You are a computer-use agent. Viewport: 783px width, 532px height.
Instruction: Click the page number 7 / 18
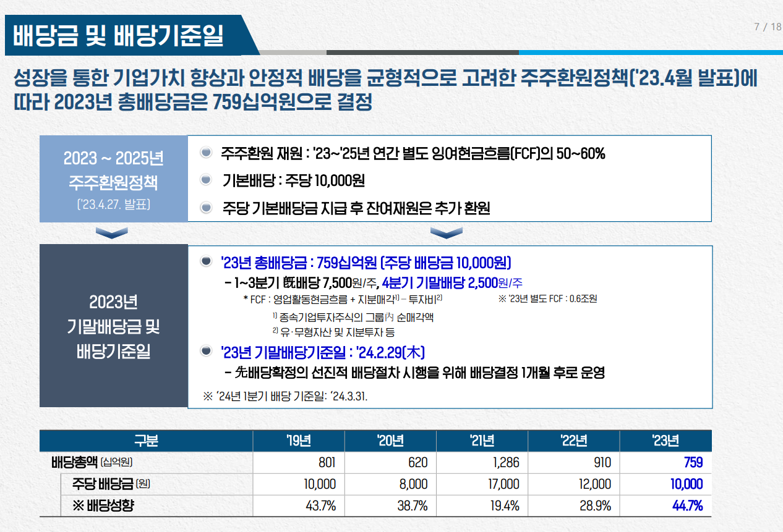[767, 27]
